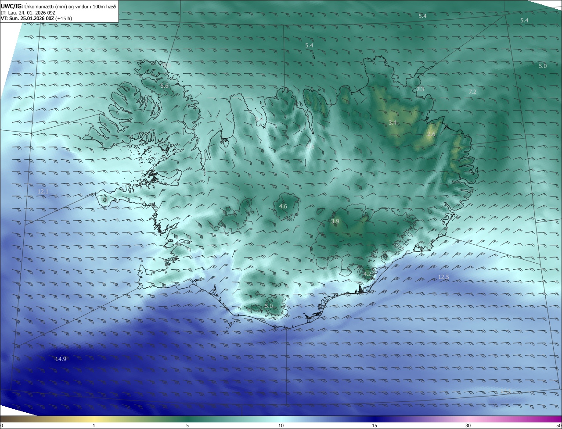This screenshot has width=562, height=429.
Task: Click the 14.9 value over the dark-blue sea
Action: point(61,359)
